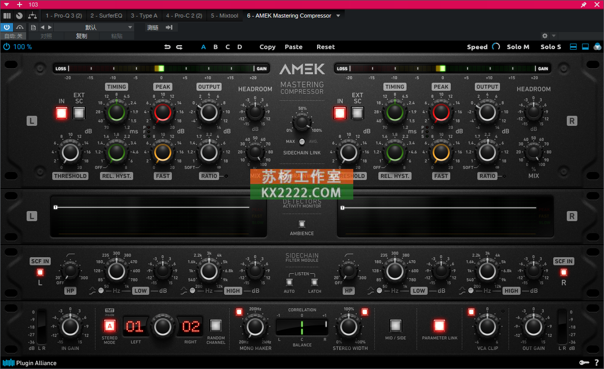Screen dimensions: 604x369
Task: Switch to the 4 - Pro-C 2 (2) tab
Action: point(184,16)
